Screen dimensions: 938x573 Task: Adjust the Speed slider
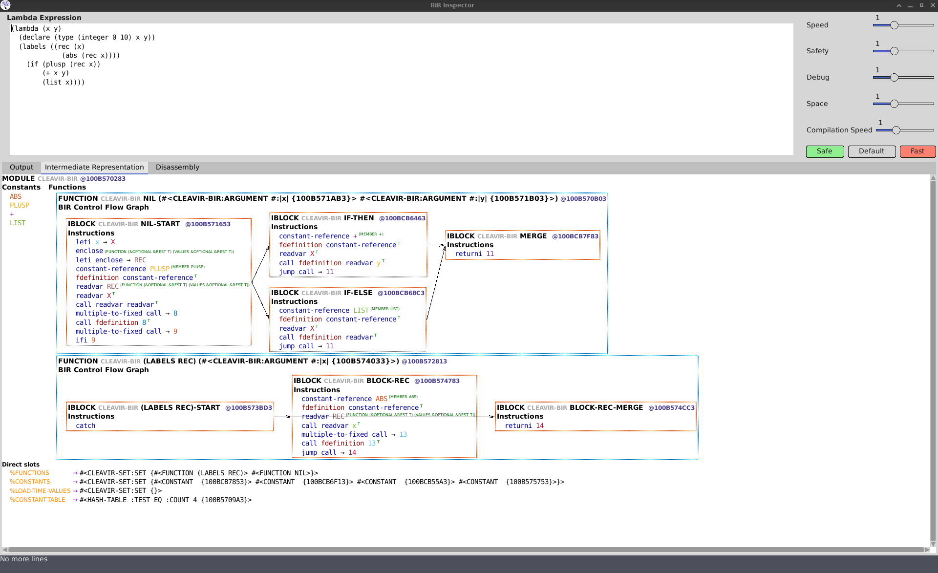tap(903, 25)
